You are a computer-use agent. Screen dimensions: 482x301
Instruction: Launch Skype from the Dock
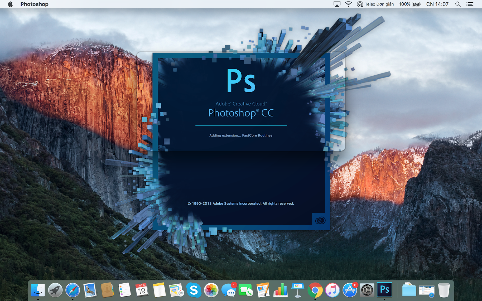194,290
